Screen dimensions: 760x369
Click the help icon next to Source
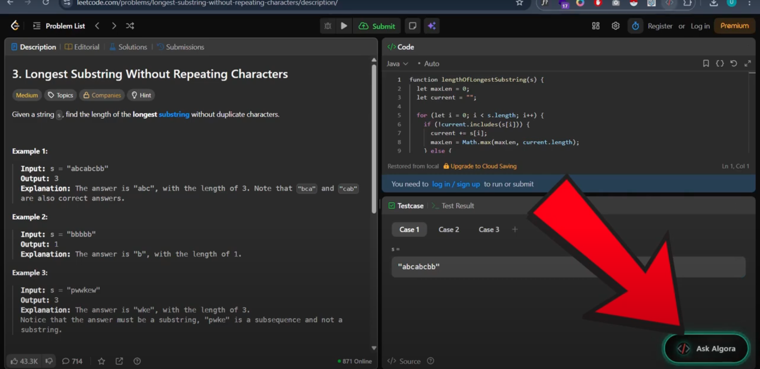(431, 361)
